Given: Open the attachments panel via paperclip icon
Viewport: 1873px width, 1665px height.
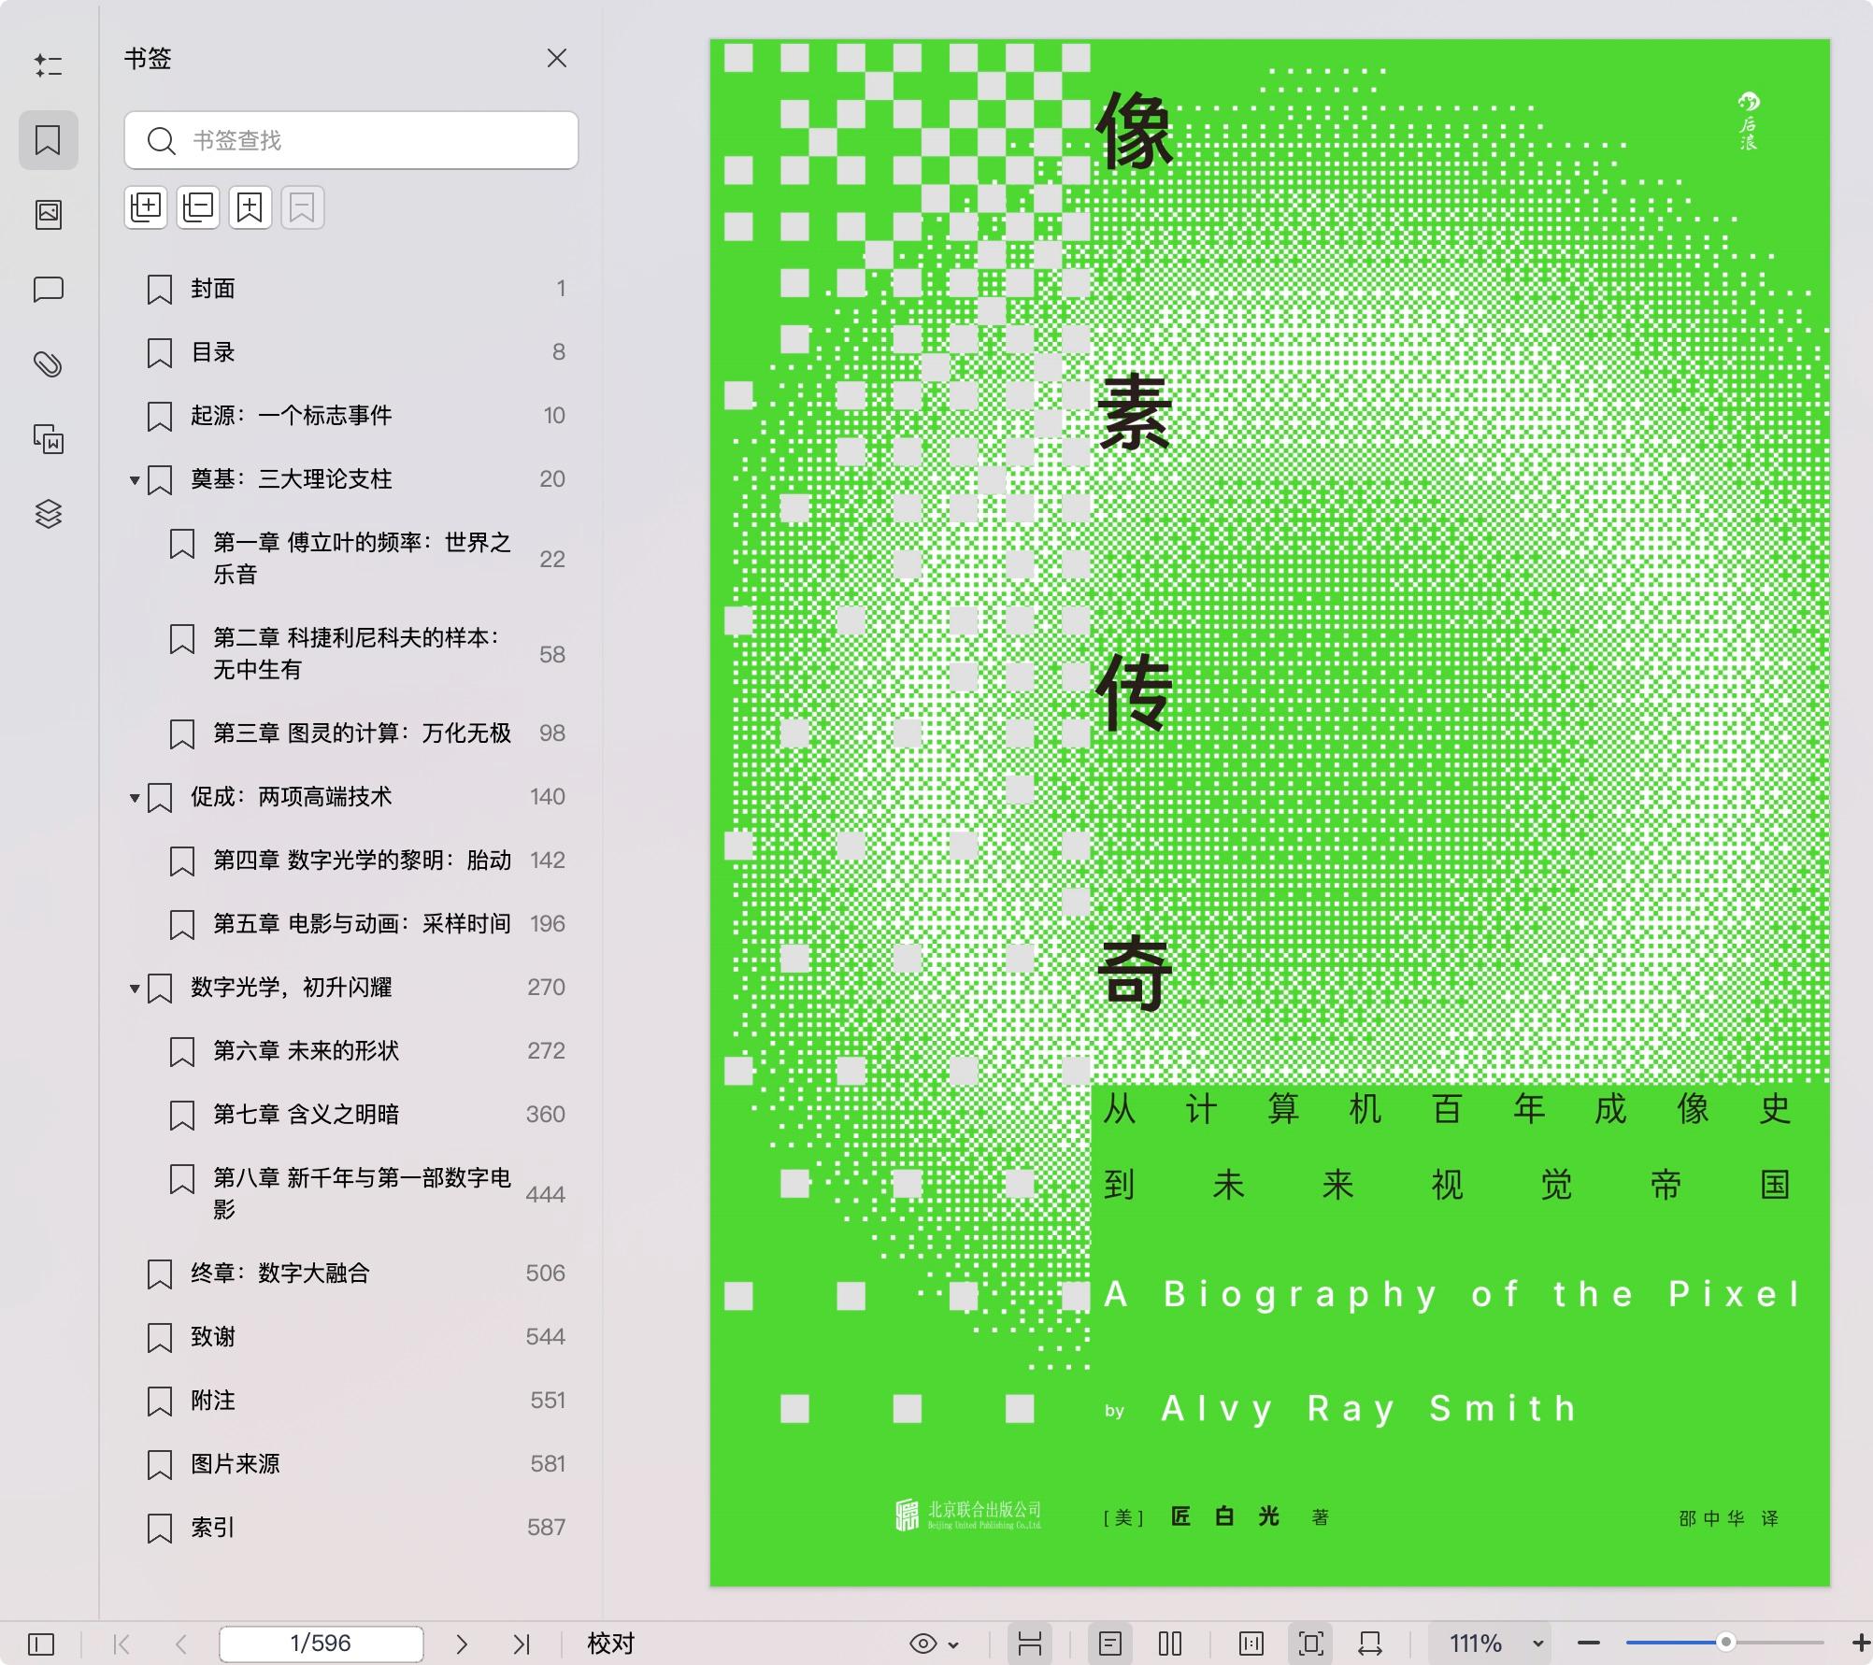Looking at the screenshot, I should 49,364.
